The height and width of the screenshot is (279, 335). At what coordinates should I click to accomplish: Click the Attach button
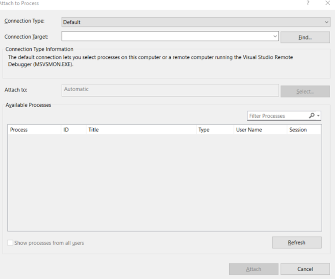point(254,269)
